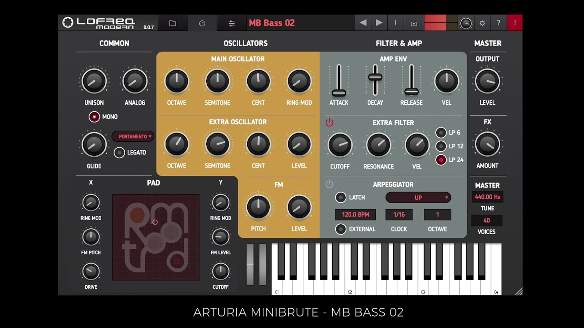Click the X axis DRIVE knob
Screen dimensions: 584x328
coord(91,272)
